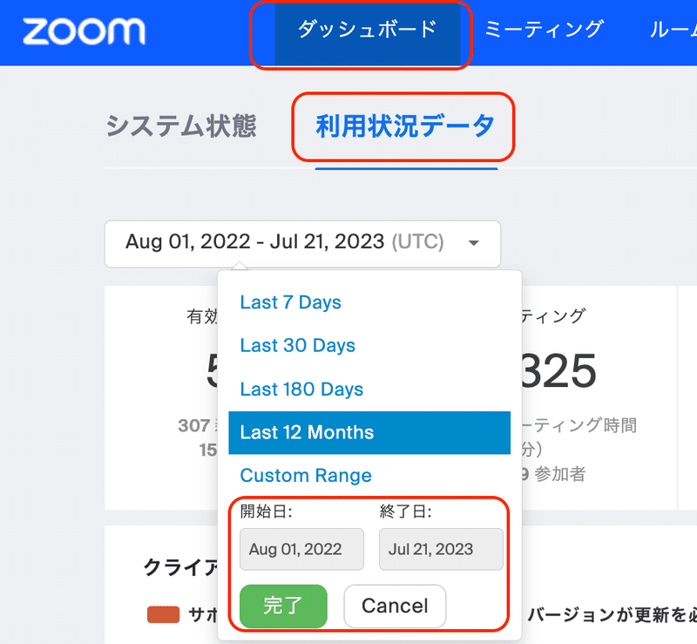Image resolution: width=697 pixels, height=644 pixels.
Task: Click the クライア section heading
Action: point(180,568)
